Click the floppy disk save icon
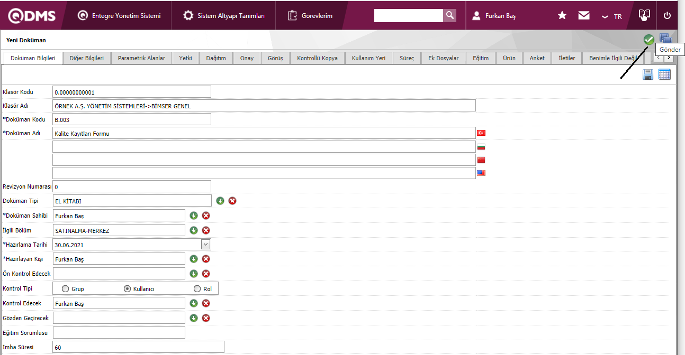Screen dimensions: 685x355 click(648, 75)
